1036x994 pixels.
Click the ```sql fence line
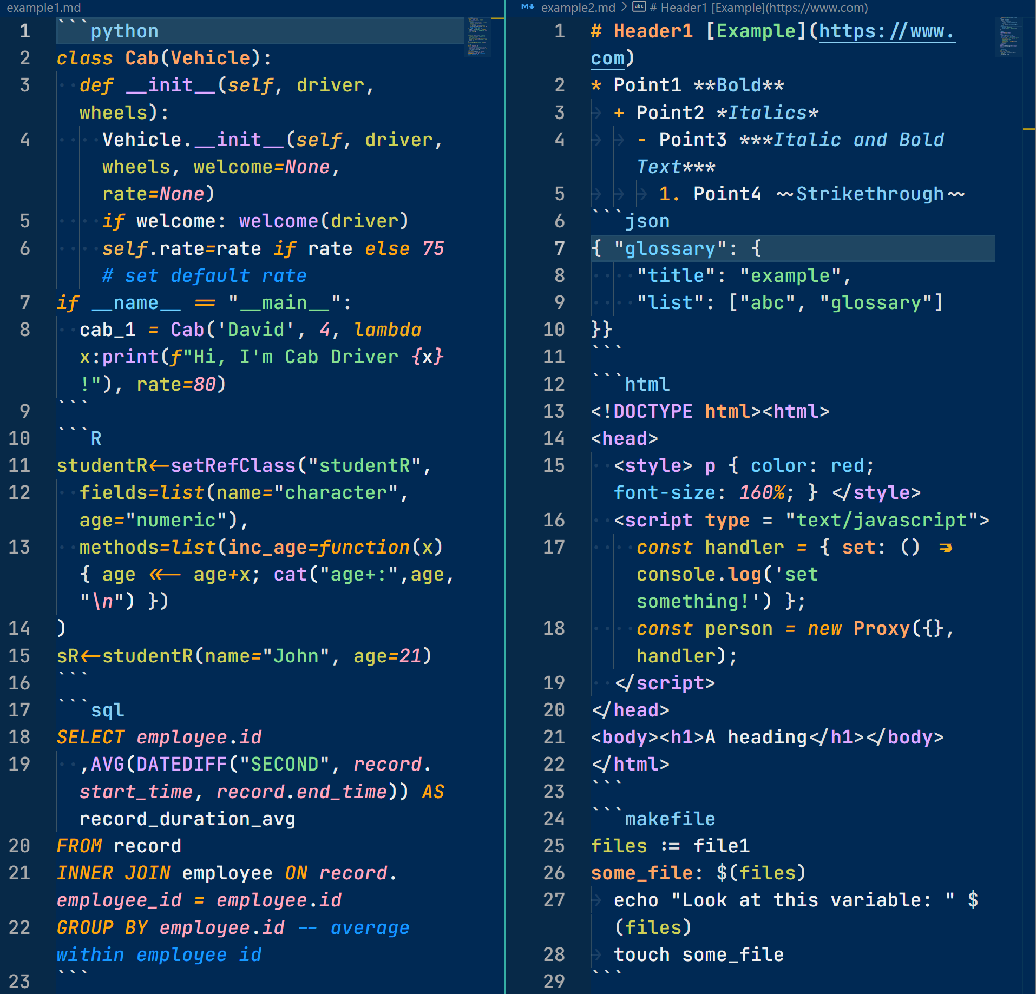[x=91, y=710]
